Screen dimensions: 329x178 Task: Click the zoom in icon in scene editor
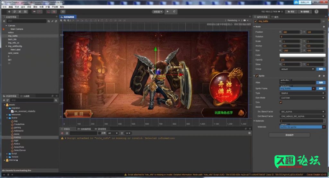coord(61,20)
